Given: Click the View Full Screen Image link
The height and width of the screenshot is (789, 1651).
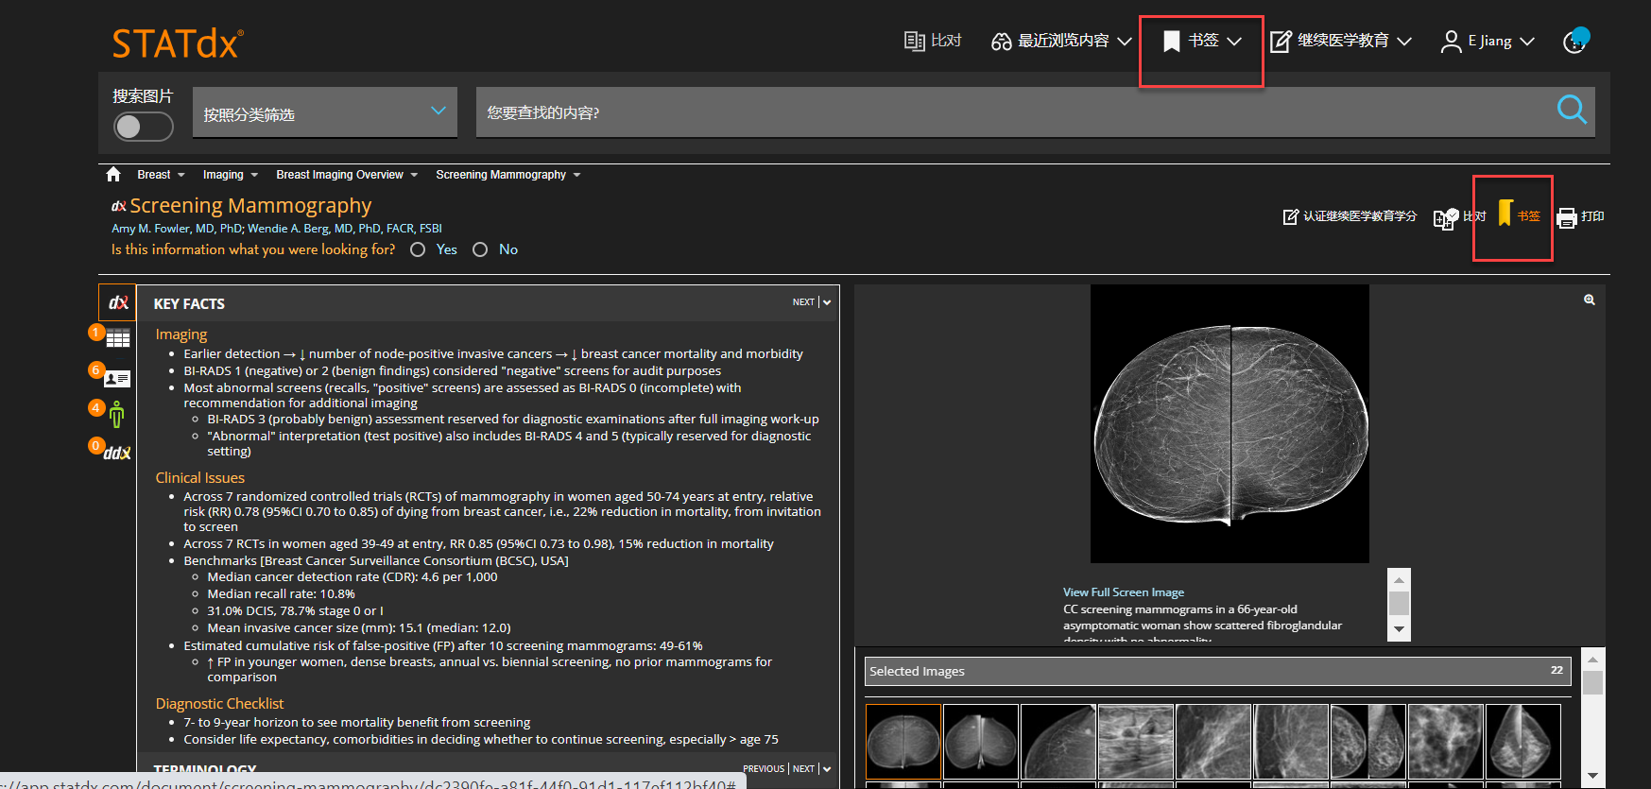Looking at the screenshot, I should pos(1123,592).
